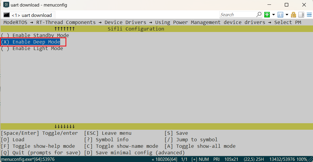Click the magnifier icon in search box
Viewport: 313px width, 162px height.
(259, 15)
